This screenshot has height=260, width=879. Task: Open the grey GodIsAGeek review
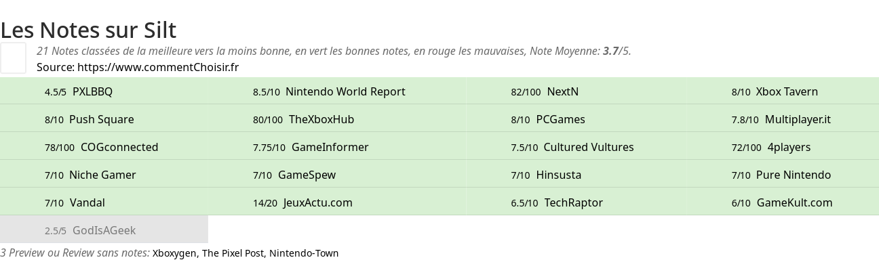[x=104, y=230]
